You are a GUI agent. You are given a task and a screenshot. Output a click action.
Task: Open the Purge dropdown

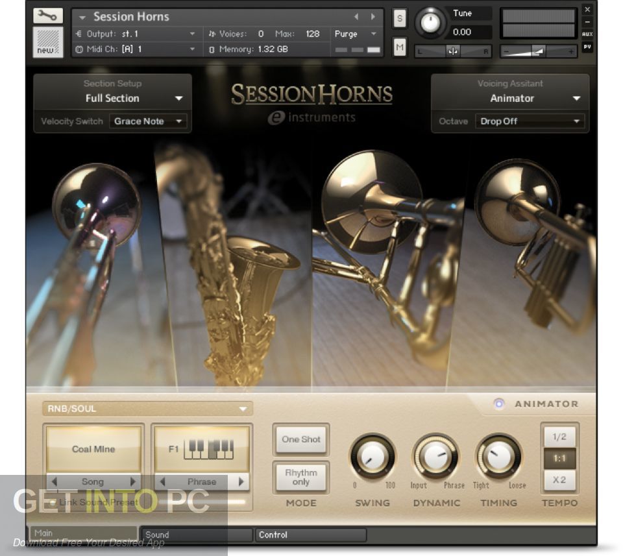pyautogui.click(x=374, y=34)
